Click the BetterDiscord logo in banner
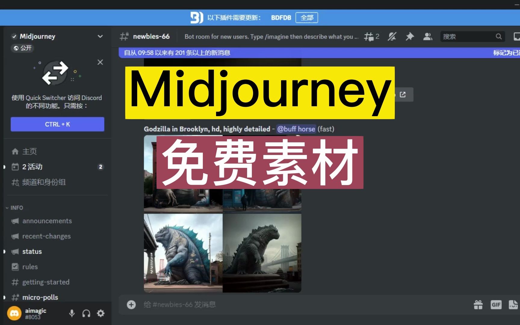This screenshot has height=325, width=520. (197, 18)
